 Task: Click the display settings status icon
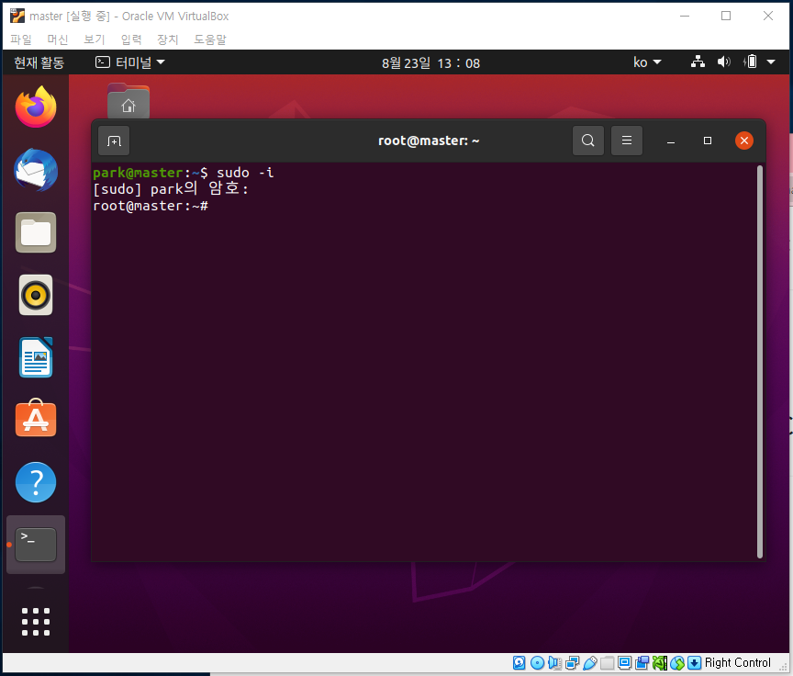point(625,663)
